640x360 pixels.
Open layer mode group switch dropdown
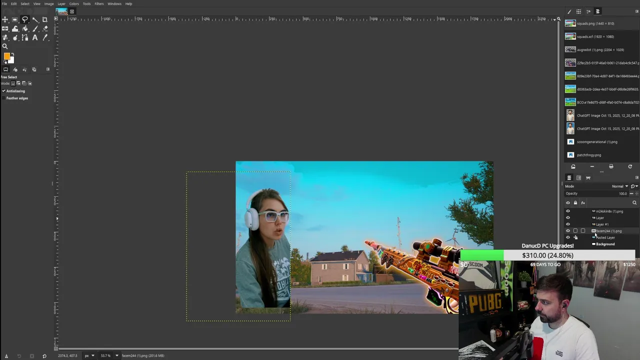[x=634, y=186]
